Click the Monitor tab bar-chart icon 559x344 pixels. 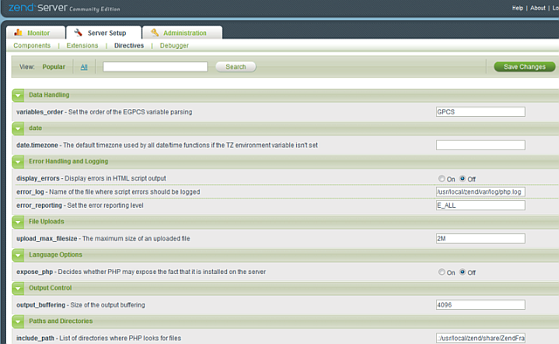click(x=18, y=32)
